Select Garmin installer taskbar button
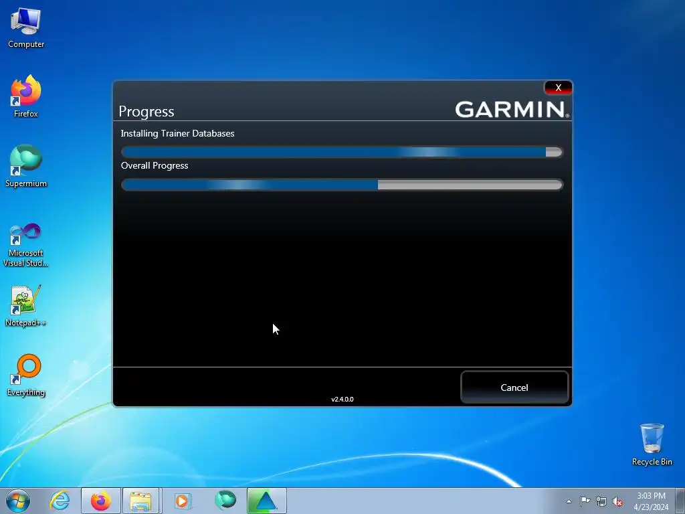 266,501
